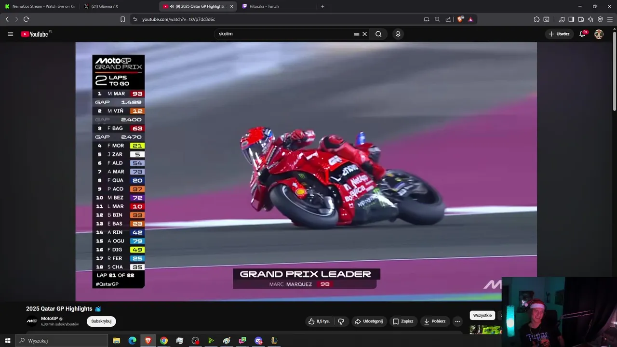Reload the current page
The height and width of the screenshot is (347, 617).
(26, 19)
